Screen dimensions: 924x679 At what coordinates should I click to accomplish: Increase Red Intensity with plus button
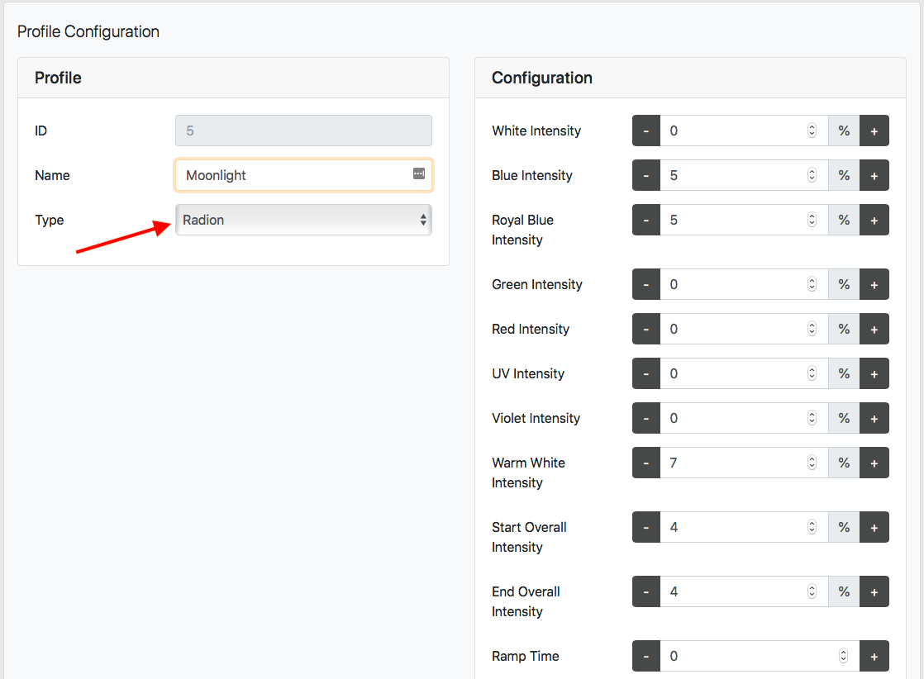click(x=874, y=330)
